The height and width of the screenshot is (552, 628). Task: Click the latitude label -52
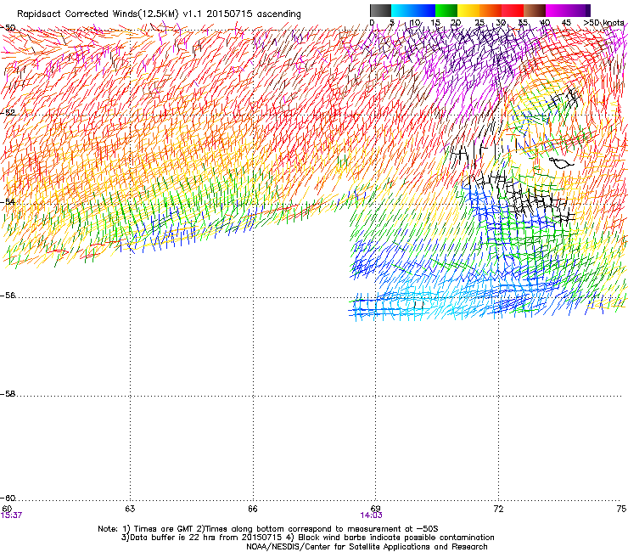tap(8, 113)
